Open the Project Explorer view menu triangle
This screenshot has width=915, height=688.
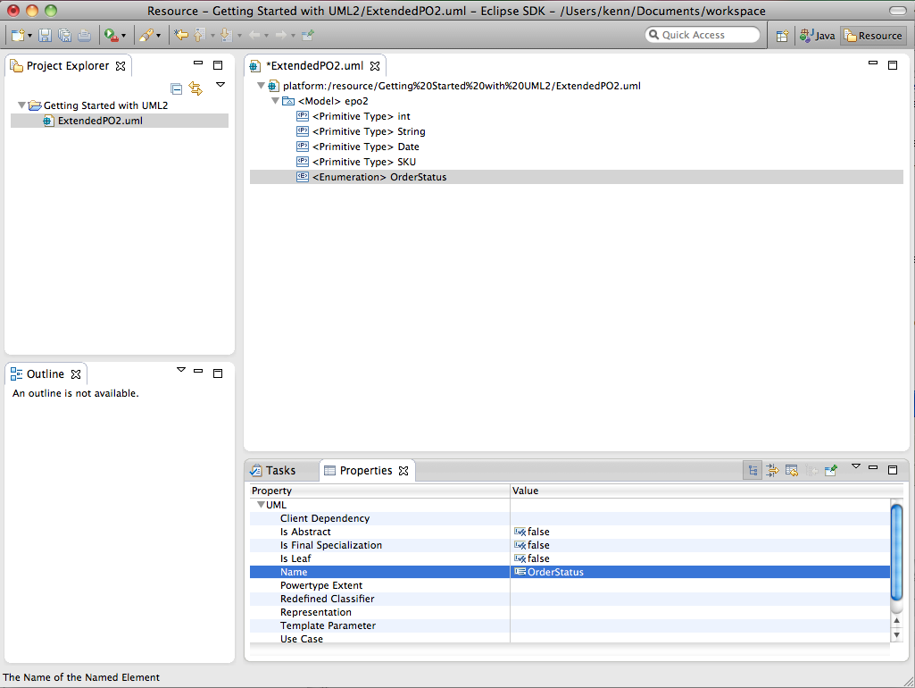click(220, 85)
